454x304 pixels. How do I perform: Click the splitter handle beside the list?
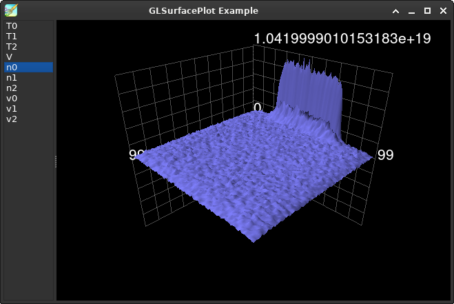[56, 161]
